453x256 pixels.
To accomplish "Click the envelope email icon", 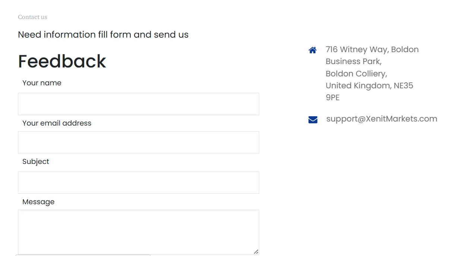I will coord(313,120).
